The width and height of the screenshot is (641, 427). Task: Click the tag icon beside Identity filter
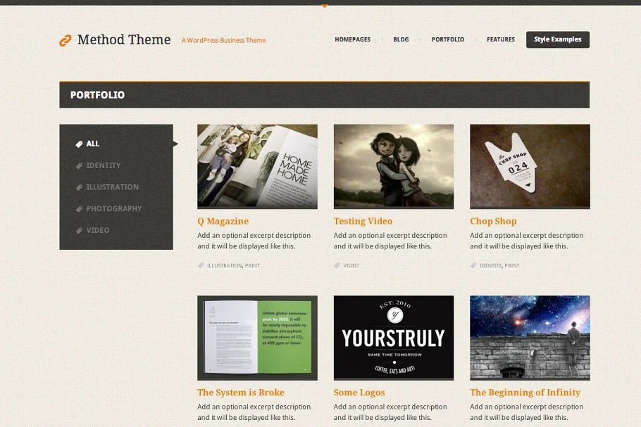point(80,166)
